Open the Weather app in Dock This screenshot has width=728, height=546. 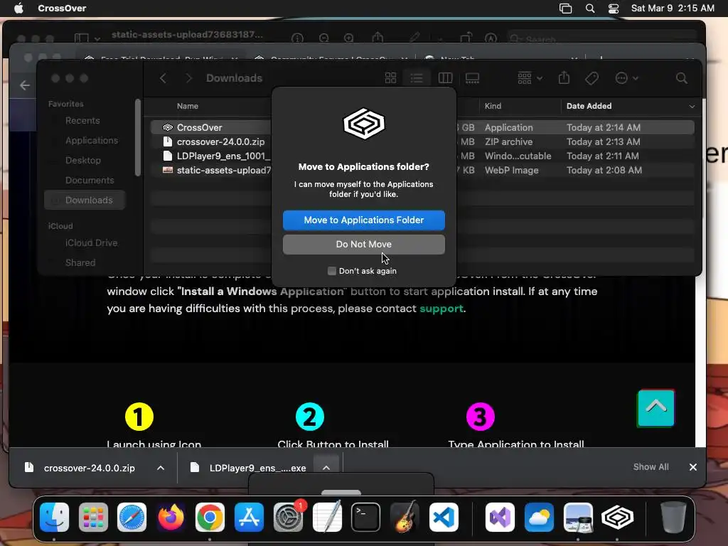(539, 517)
